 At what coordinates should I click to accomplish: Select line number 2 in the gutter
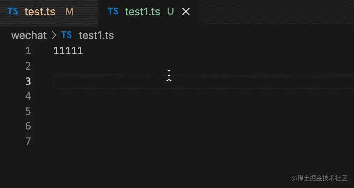[28, 66]
